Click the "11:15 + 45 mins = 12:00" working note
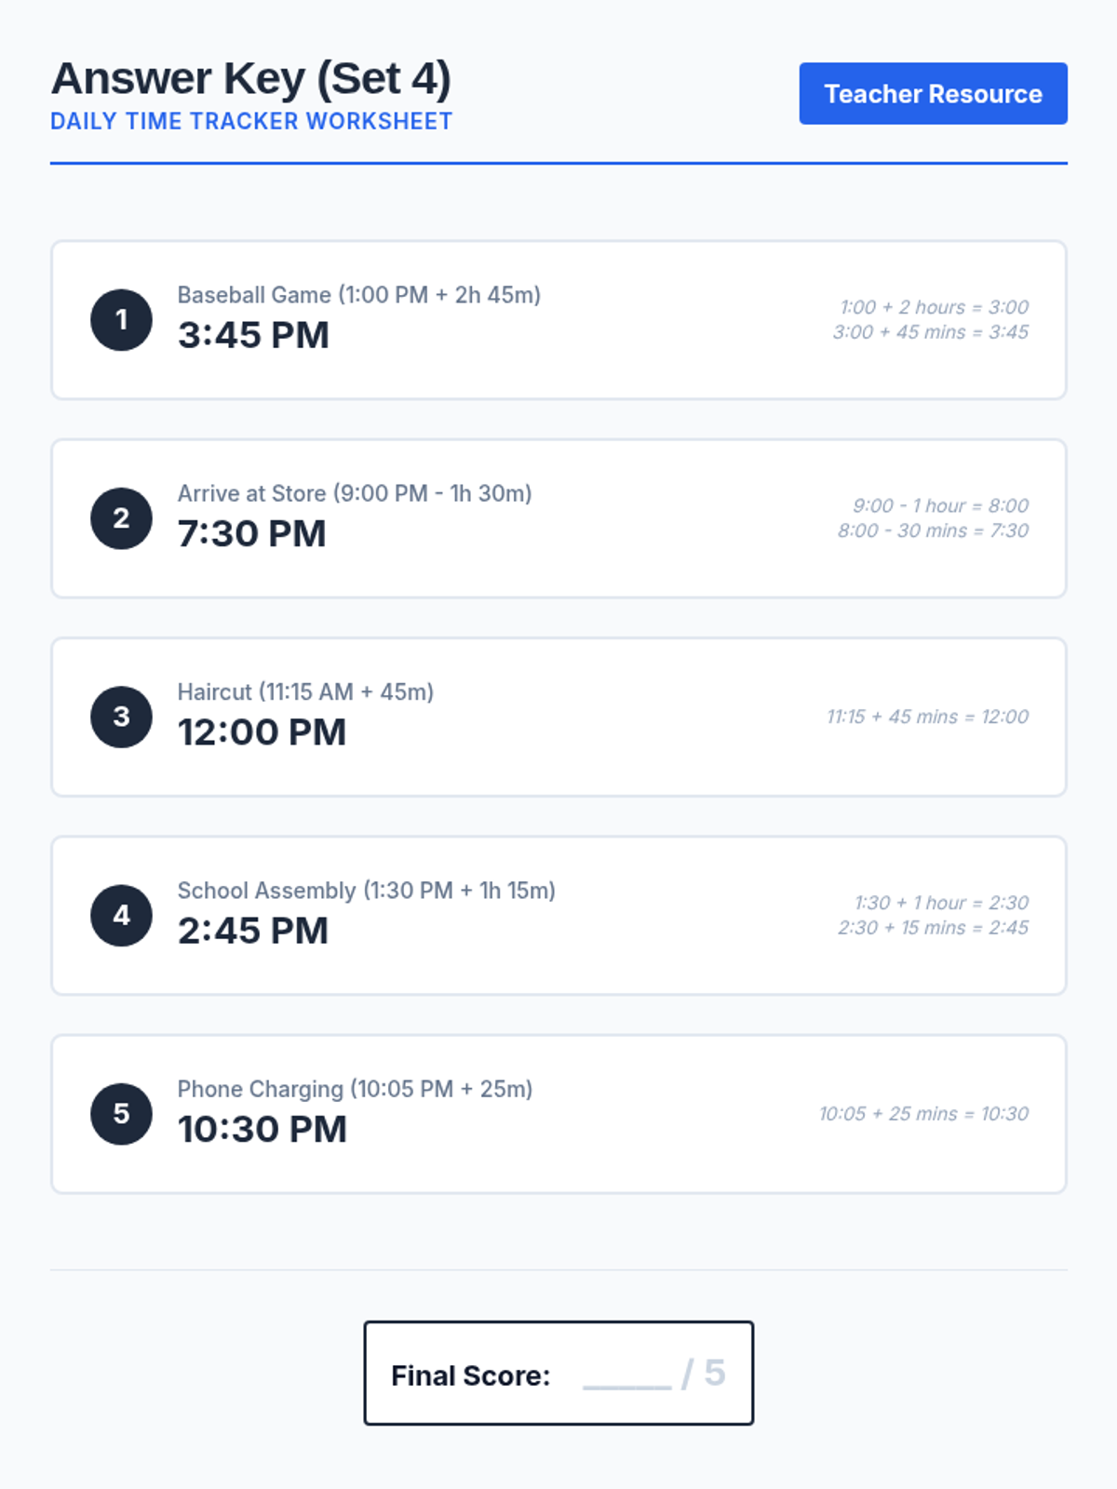 click(927, 717)
